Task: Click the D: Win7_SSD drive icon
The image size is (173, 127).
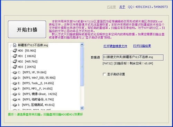Action: coord(15,78)
